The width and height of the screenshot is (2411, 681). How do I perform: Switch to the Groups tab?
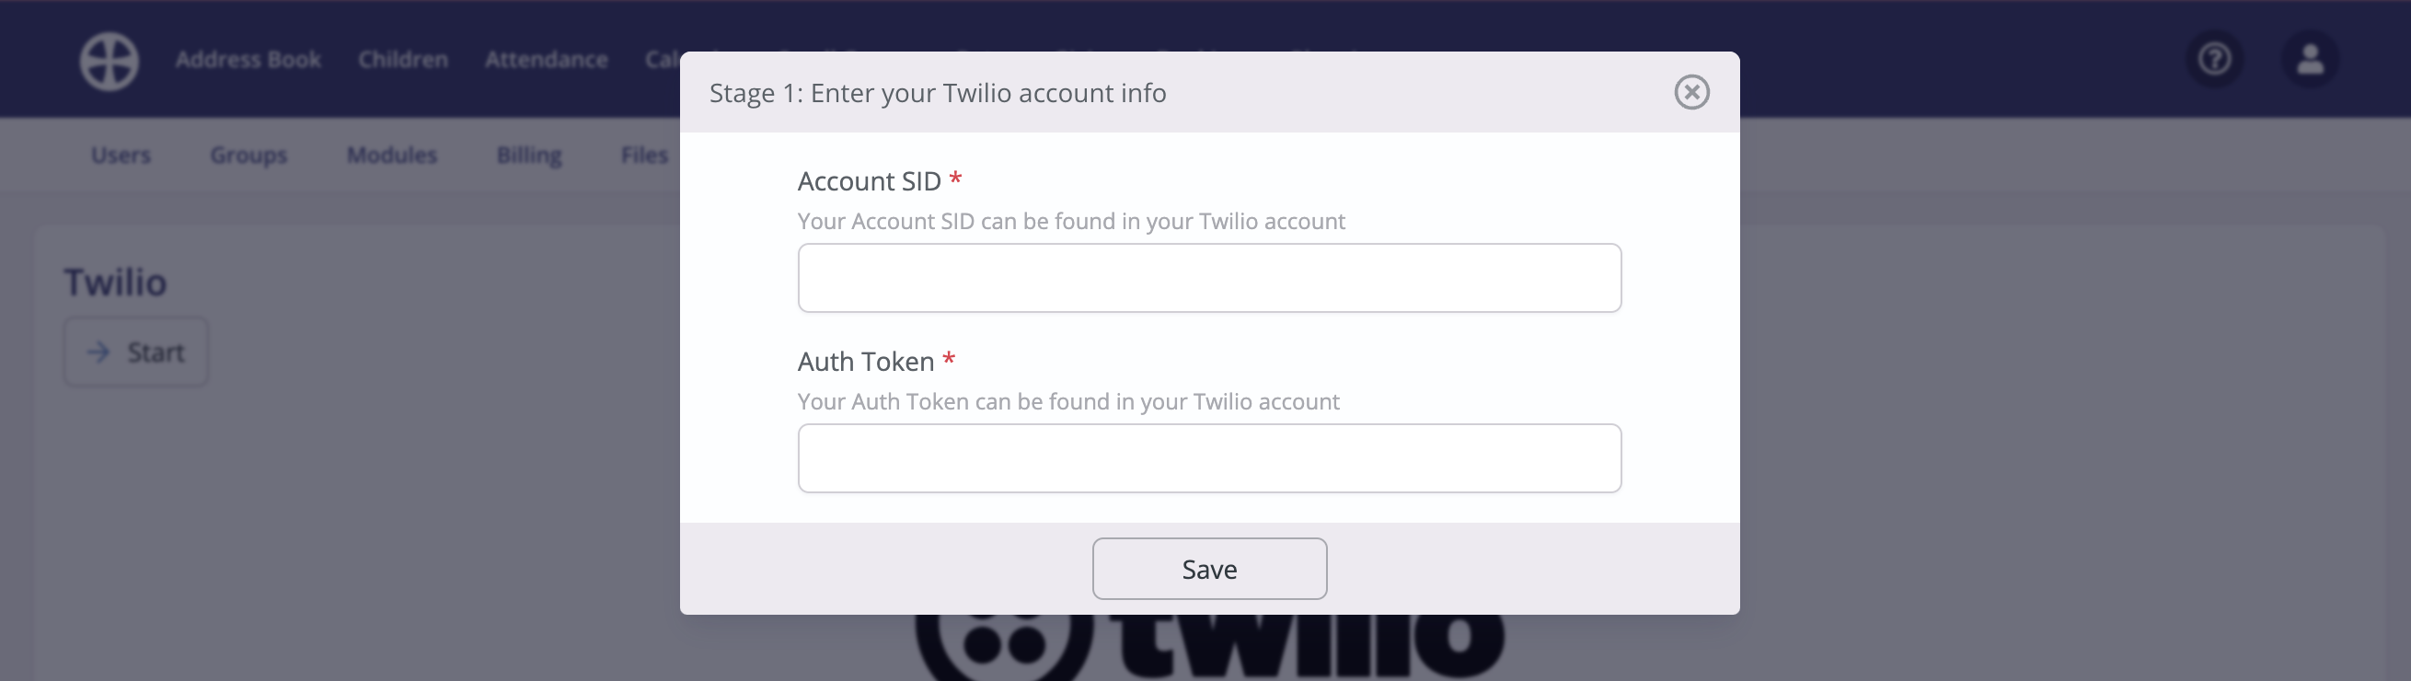(x=248, y=156)
